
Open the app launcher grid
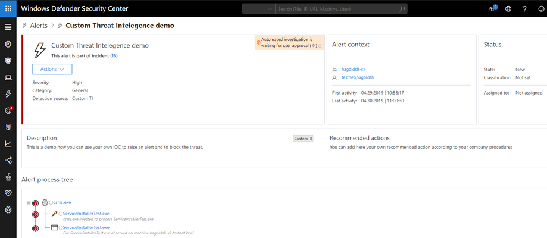[x=8, y=9]
